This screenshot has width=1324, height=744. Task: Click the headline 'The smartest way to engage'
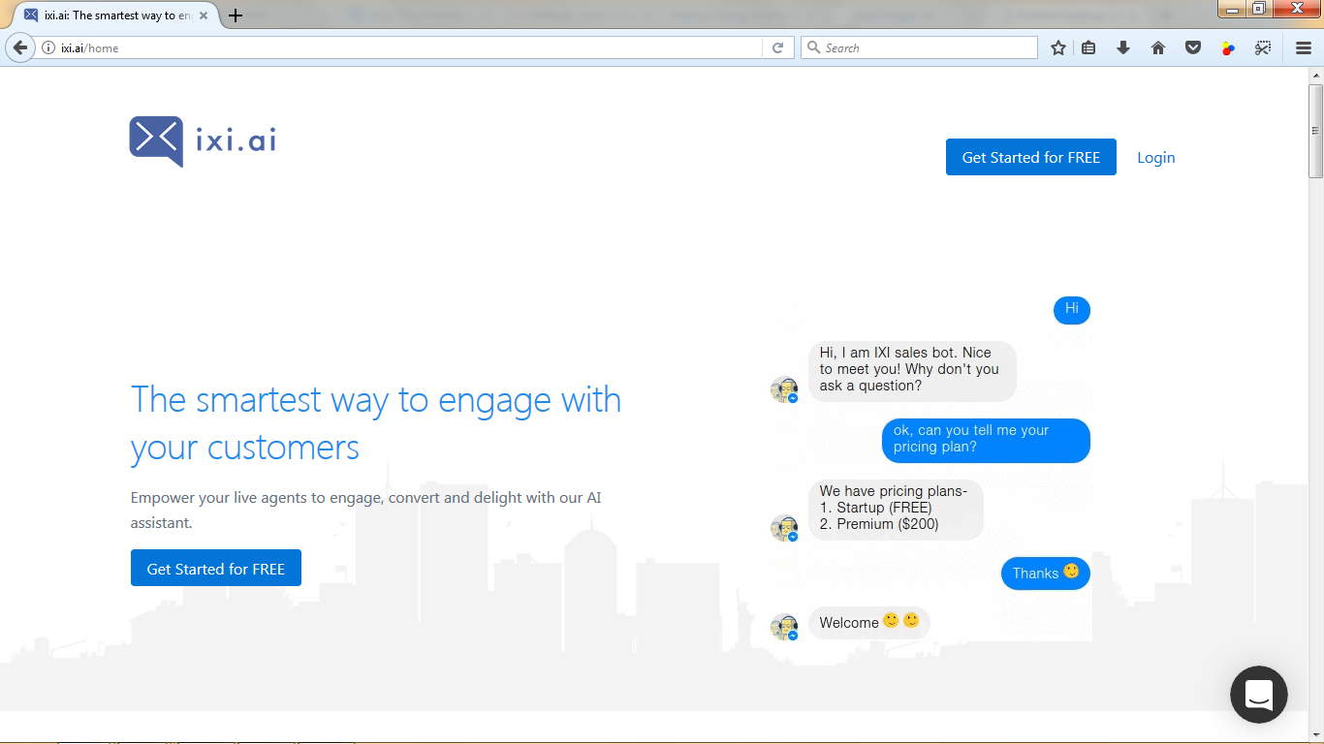pyautogui.click(x=376, y=423)
